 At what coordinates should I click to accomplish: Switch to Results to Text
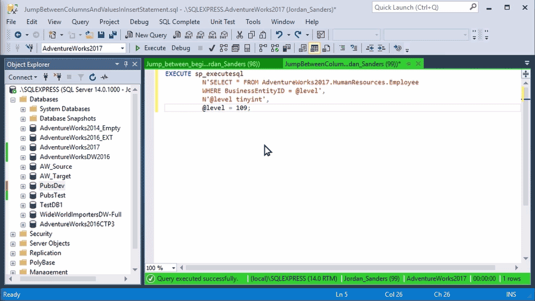[302, 48]
